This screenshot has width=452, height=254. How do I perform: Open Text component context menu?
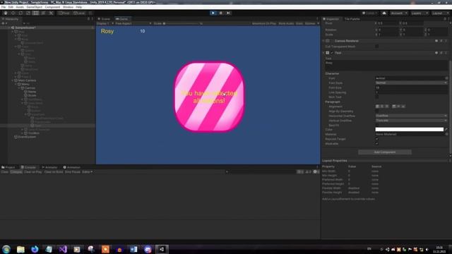pos(446,53)
